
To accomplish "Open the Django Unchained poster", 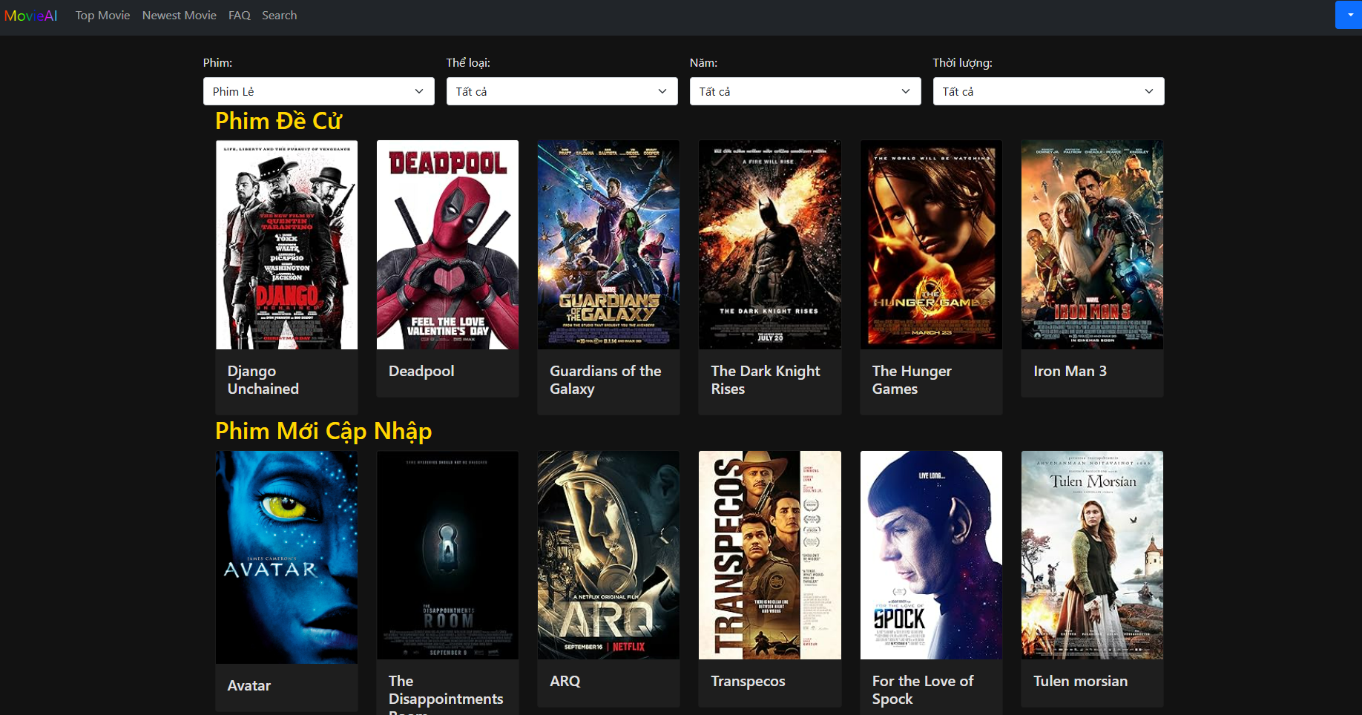I will [x=286, y=245].
